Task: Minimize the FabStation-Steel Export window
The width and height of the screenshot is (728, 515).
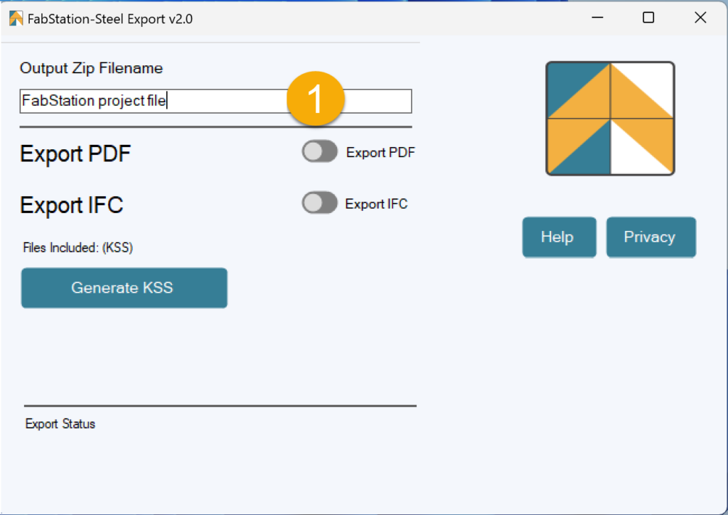Action: (x=596, y=17)
